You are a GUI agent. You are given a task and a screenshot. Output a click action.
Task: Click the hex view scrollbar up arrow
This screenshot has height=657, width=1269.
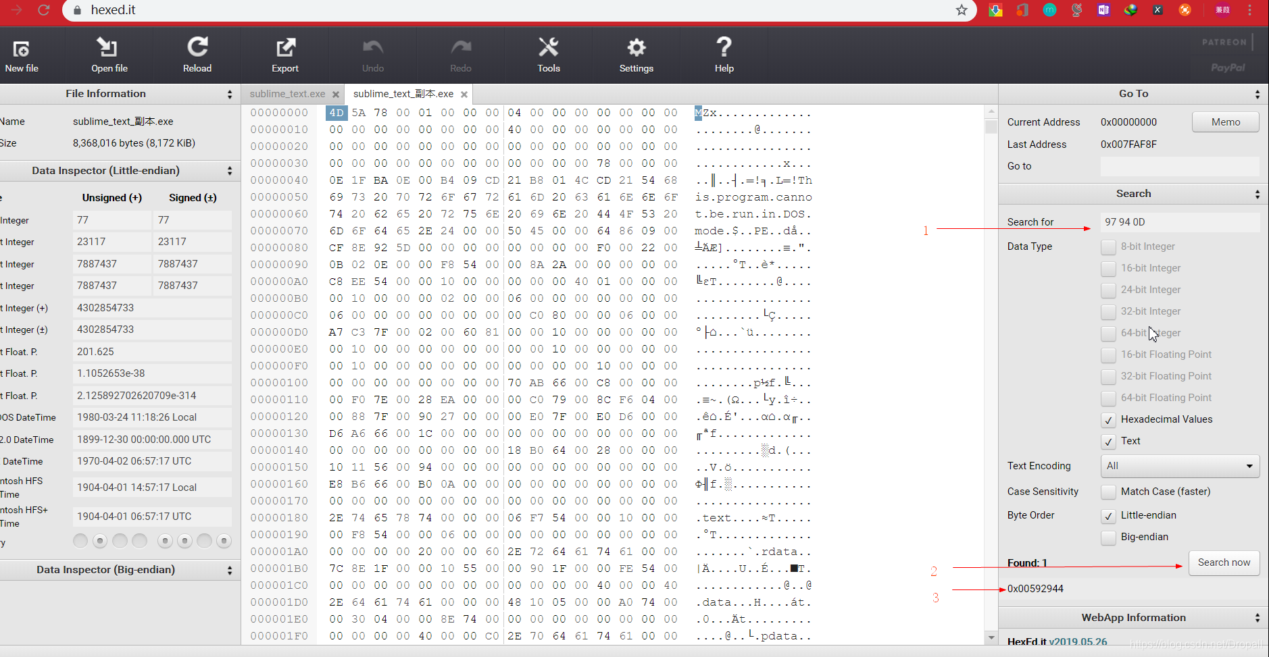[x=991, y=111]
